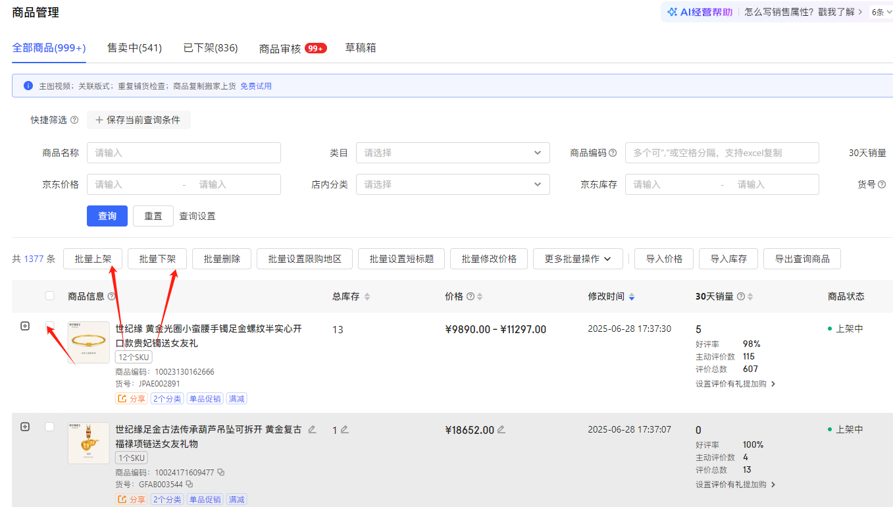This screenshot has height=507, width=893.
Task: Expand the SKU rows of the gold bracelet product
Action: coord(25,326)
